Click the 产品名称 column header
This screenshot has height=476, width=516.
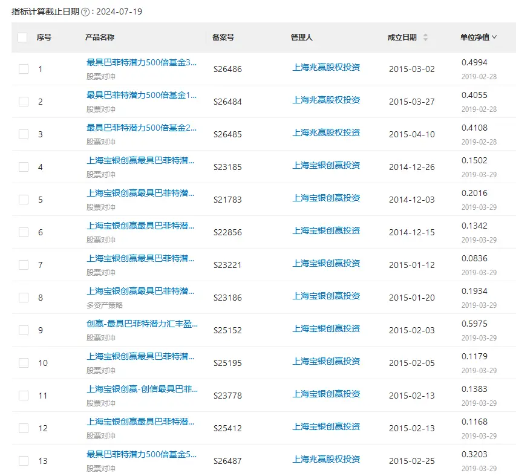(x=100, y=37)
